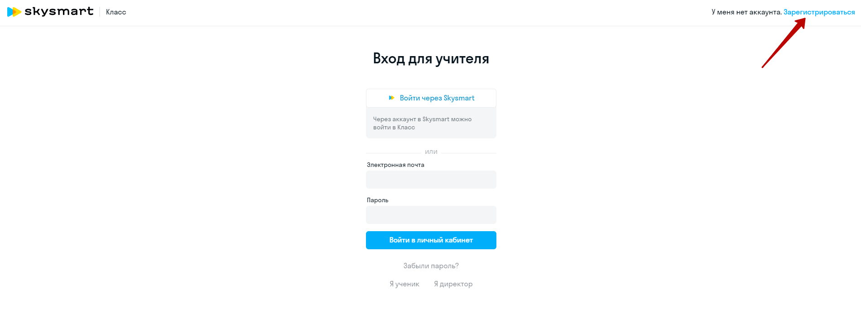The image size is (861, 323).
Task: Open the Забыли пароль? link
Action: [x=431, y=266]
